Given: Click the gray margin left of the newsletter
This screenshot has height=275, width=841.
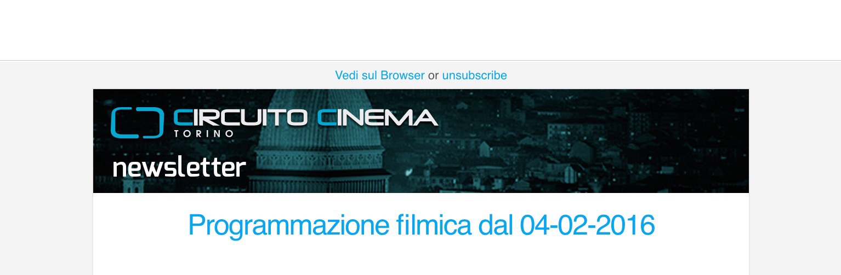Looking at the screenshot, I should click(x=47, y=169).
